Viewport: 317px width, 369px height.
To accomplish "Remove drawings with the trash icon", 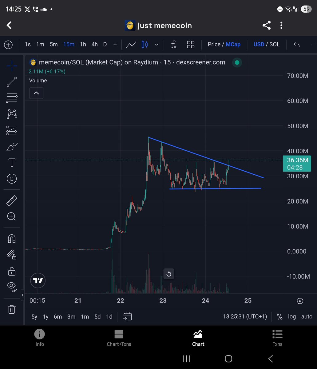I will coord(11,309).
